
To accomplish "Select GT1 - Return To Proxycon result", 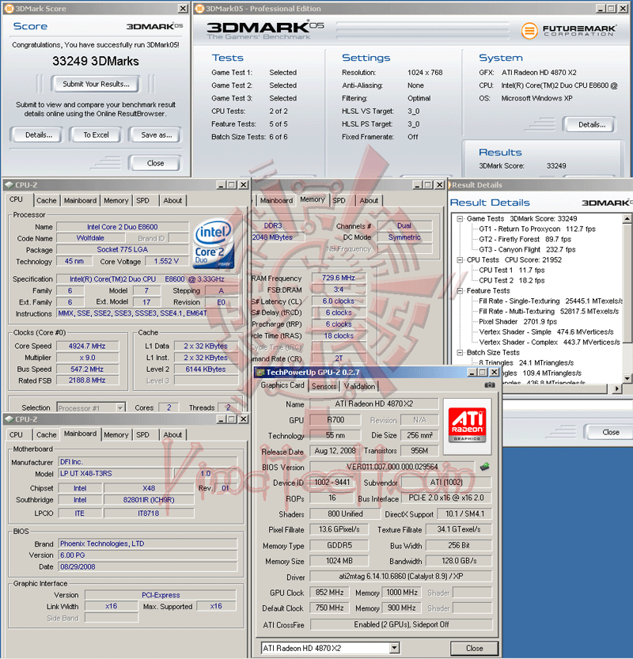I will pyautogui.click(x=537, y=229).
